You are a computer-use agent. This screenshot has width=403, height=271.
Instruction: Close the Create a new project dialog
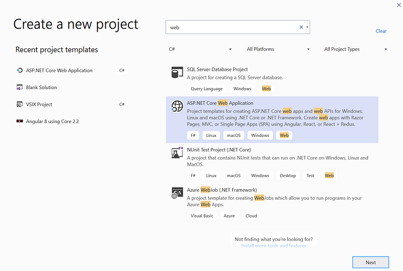[398, 5]
